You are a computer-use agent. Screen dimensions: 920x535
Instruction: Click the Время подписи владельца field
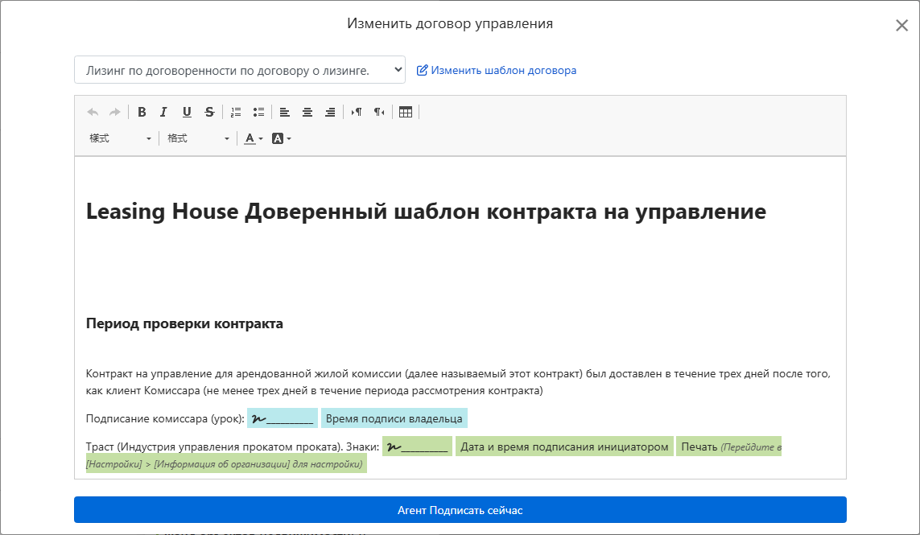click(x=394, y=418)
